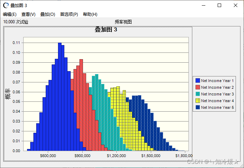Click Net Income Year 4 yellow swatch
This screenshot has width=244, height=168.
(198, 100)
